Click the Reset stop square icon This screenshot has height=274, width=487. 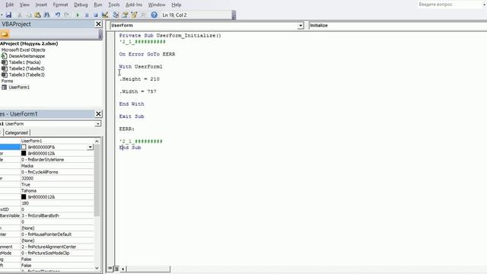(x=96, y=15)
